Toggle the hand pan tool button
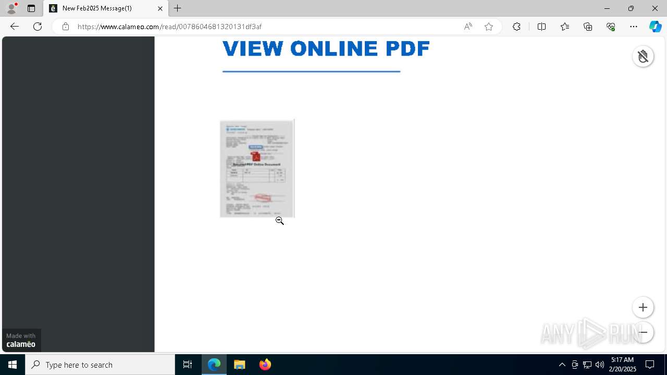 pyautogui.click(x=643, y=56)
